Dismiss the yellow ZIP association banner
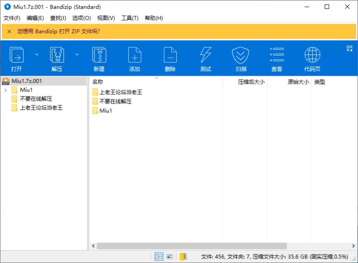The image size is (358, 263). pyautogui.click(x=9, y=31)
